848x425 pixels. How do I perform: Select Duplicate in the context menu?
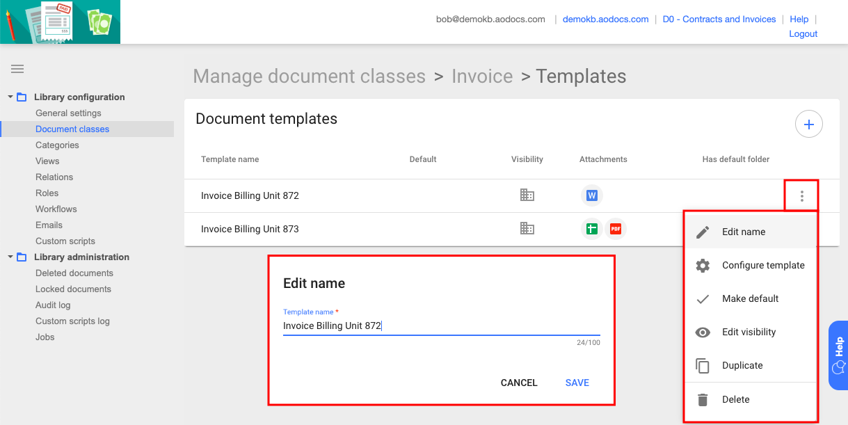click(x=751, y=365)
